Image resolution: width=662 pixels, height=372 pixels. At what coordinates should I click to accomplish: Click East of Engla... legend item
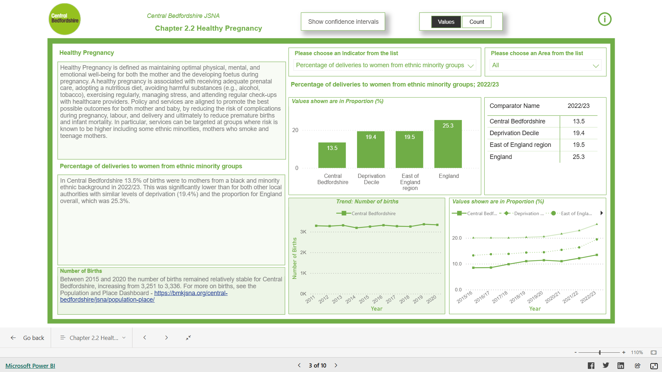pos(569,213)
